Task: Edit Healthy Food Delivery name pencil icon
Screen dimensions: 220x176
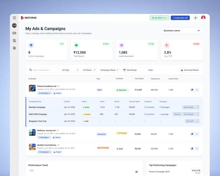Action: pyautogui.click(x=58, y=145)
